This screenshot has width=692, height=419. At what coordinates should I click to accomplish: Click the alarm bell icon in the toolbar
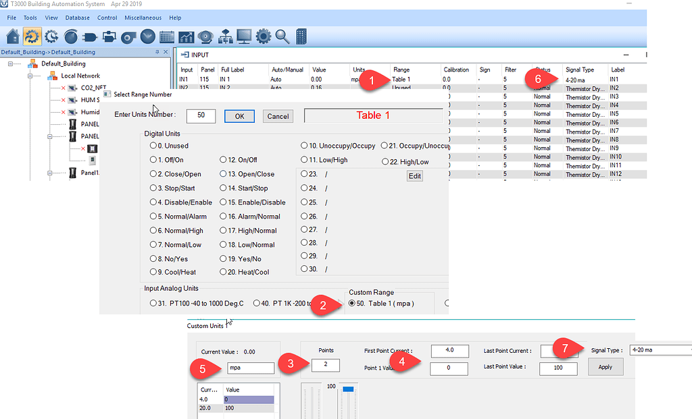coord(205,37)
